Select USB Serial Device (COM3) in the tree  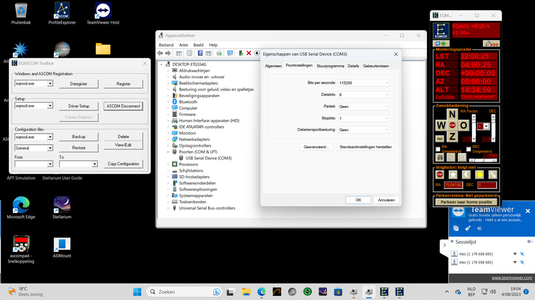tap(209, 158)
